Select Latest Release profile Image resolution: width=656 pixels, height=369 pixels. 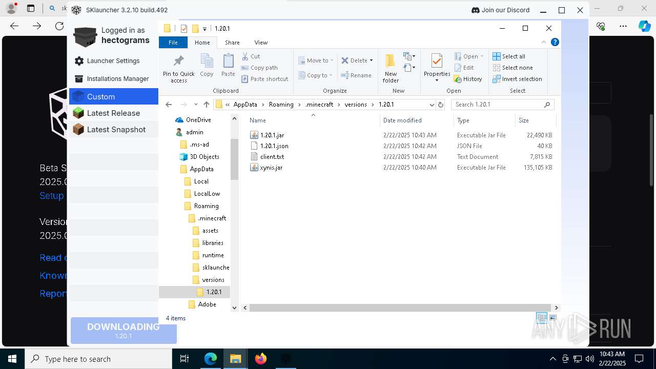pos(113,113)
